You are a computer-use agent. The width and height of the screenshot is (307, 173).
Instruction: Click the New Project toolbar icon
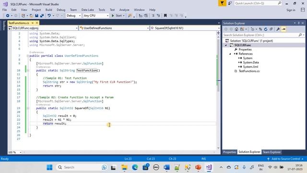tap(23, 15)
